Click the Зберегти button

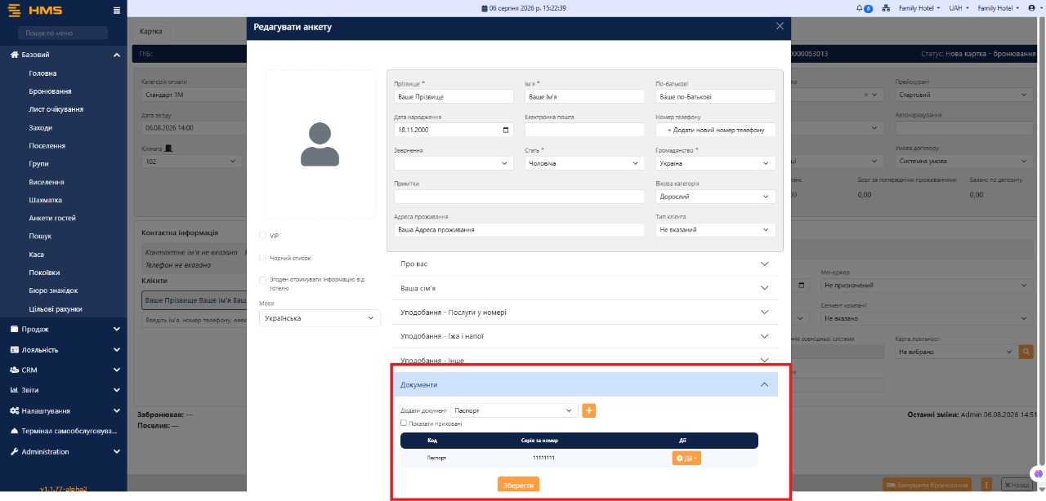point(518,485)
